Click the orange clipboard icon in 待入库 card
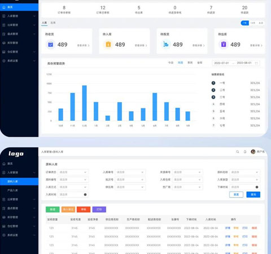271x254 pixels. coord(108,45)
